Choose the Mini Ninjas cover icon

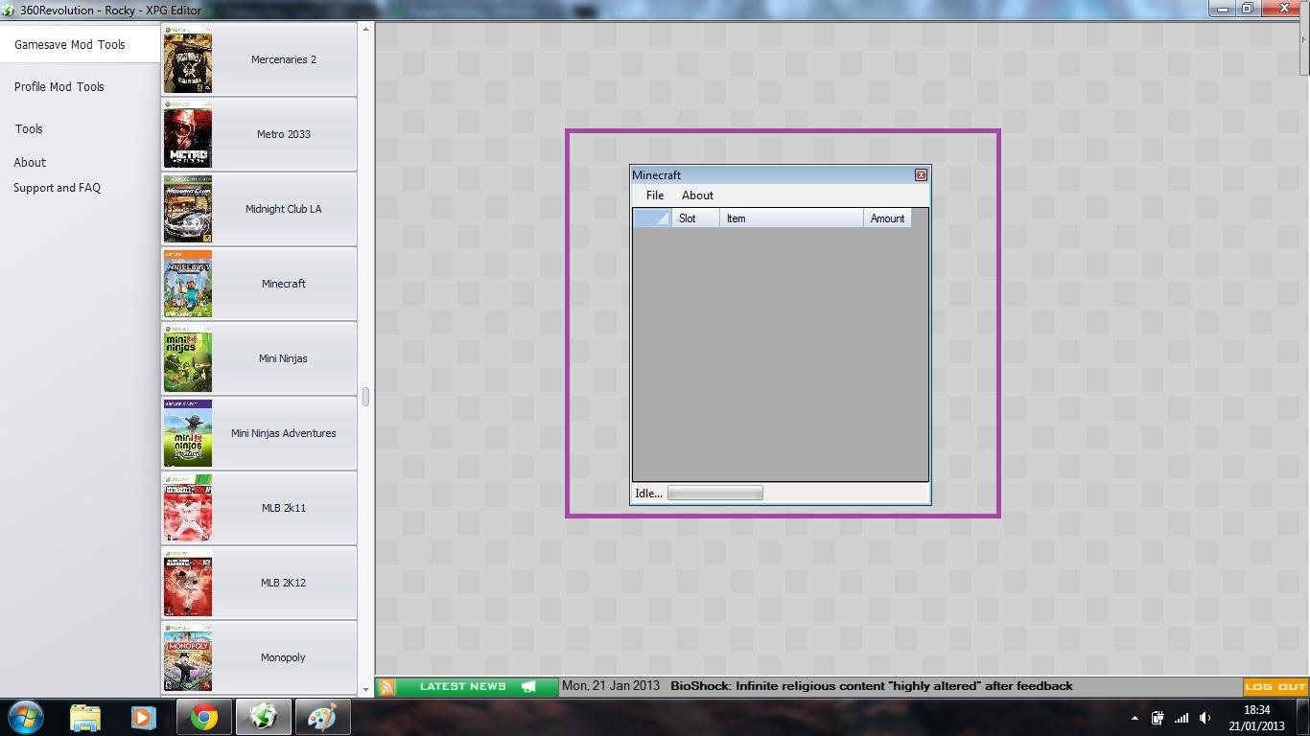click(188, 358)
